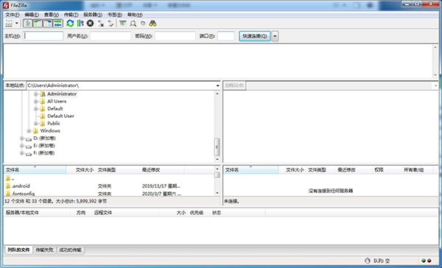The width and height of the screenshot is (442, 268).
Task: Select the .android folder row
Action: click(x=109, y=186)
